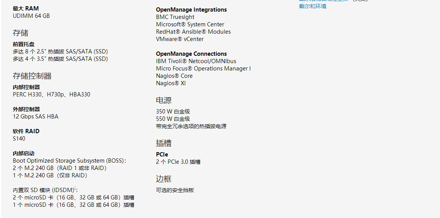440x218 pixels.
Task: Click the IBM Tivoli Netcool/OMNIbus entry
Action: pyautogui.click(x=196, y=61)
